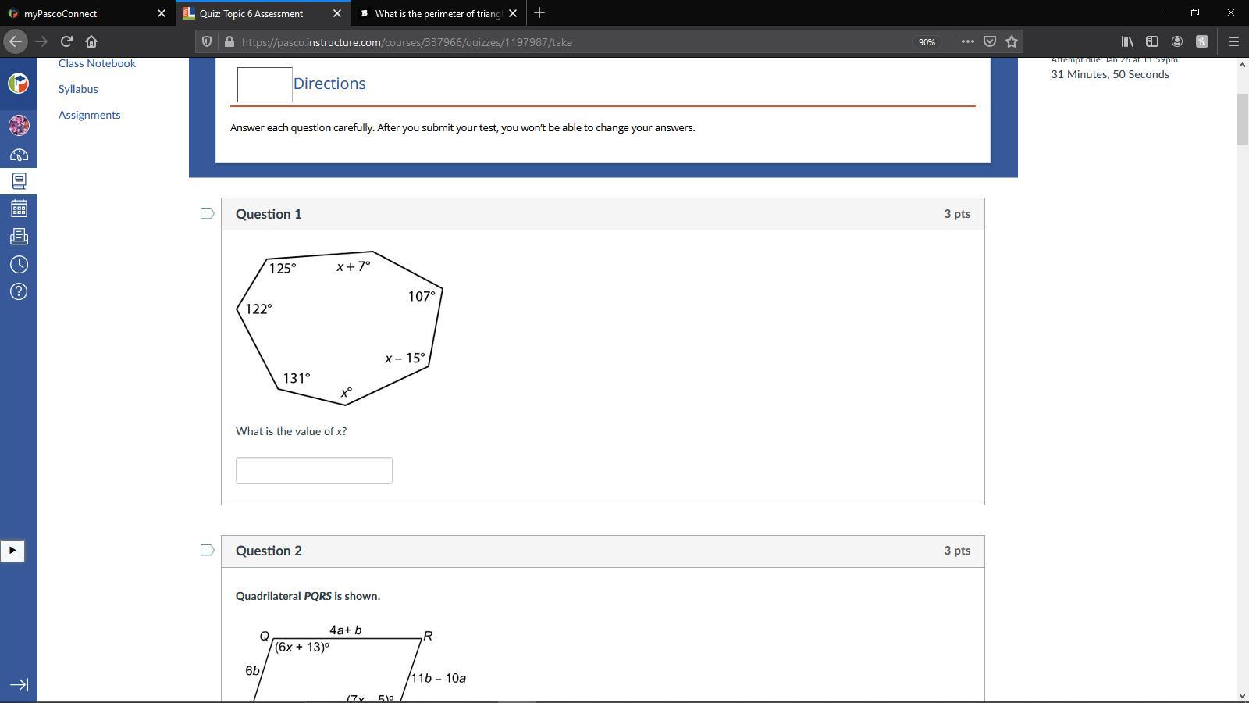Click the scrollbar up arrow
This screenshot has width=1249, height=703.
click(1242, 64)
